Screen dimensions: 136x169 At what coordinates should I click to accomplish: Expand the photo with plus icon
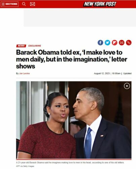point(127,86)
